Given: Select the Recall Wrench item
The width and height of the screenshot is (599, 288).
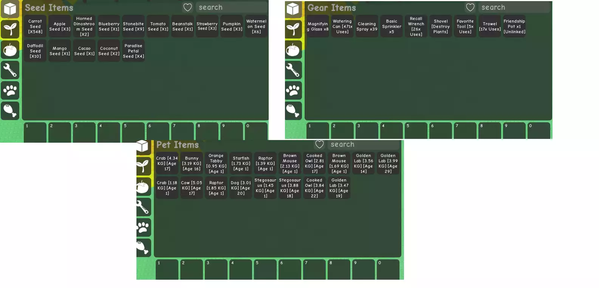Looking at the screenshot, I should tap(416, 26).
